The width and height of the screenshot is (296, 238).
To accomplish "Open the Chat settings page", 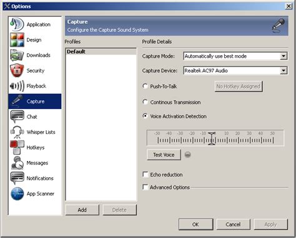I will pos(35,116).
